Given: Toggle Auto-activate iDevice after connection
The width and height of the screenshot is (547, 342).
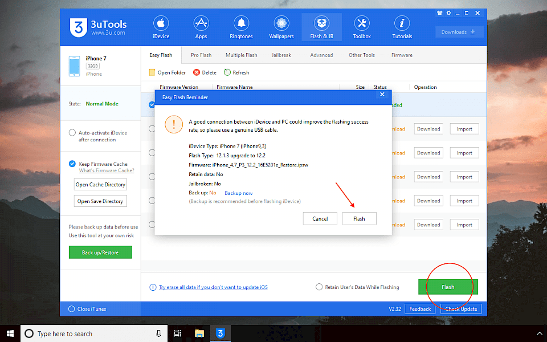Looking at the screenshot, I should click(72, 133).
